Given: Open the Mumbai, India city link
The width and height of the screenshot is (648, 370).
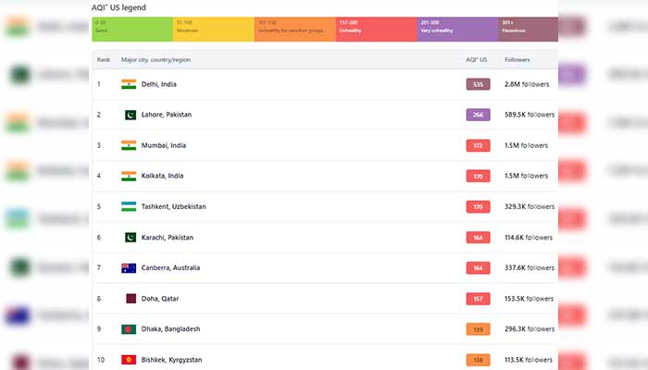Looking at the screenshot, I should (x=165, y=145).
